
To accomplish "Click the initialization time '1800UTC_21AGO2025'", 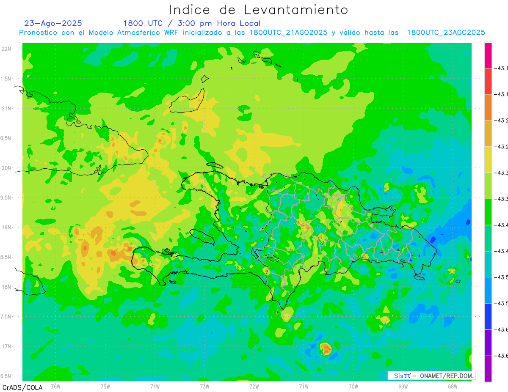I will (x=288, y=33).
